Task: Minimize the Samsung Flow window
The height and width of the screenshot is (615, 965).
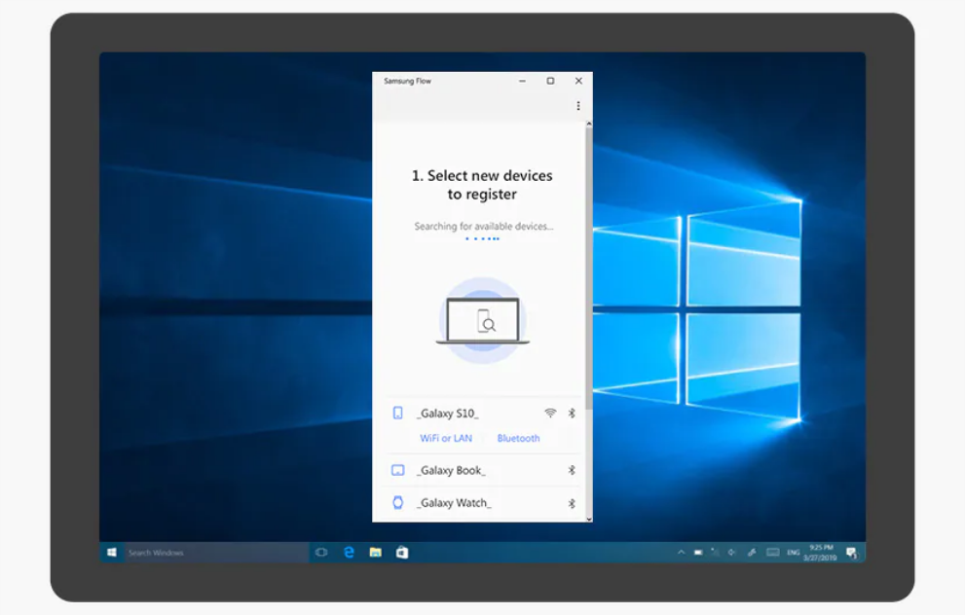Action: (x=523, y=81)
